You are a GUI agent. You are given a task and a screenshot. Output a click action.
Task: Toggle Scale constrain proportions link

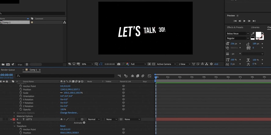click(62, 93)
